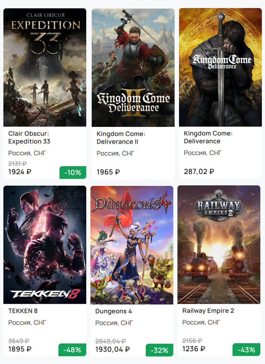Open the Railway Empire 2 cover image
The height and width of the screenshot is (364, 265).
coord(219,245)
